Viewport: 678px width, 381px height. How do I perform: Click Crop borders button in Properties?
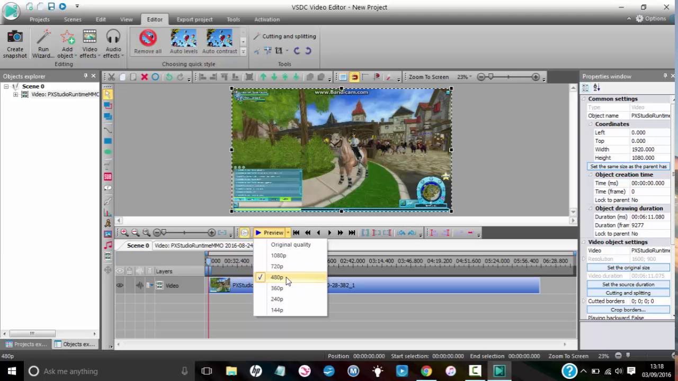[x=628, y=310]
